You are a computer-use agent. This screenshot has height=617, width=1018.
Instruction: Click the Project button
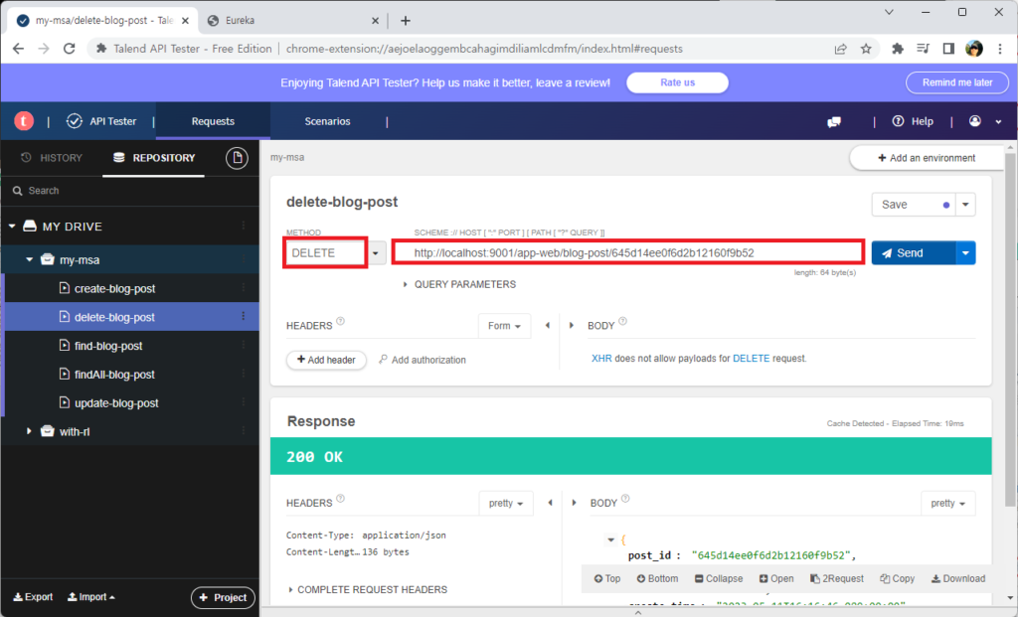223,597
